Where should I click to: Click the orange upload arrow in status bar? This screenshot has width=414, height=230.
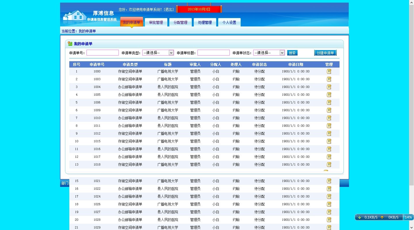tap(382, 217)
